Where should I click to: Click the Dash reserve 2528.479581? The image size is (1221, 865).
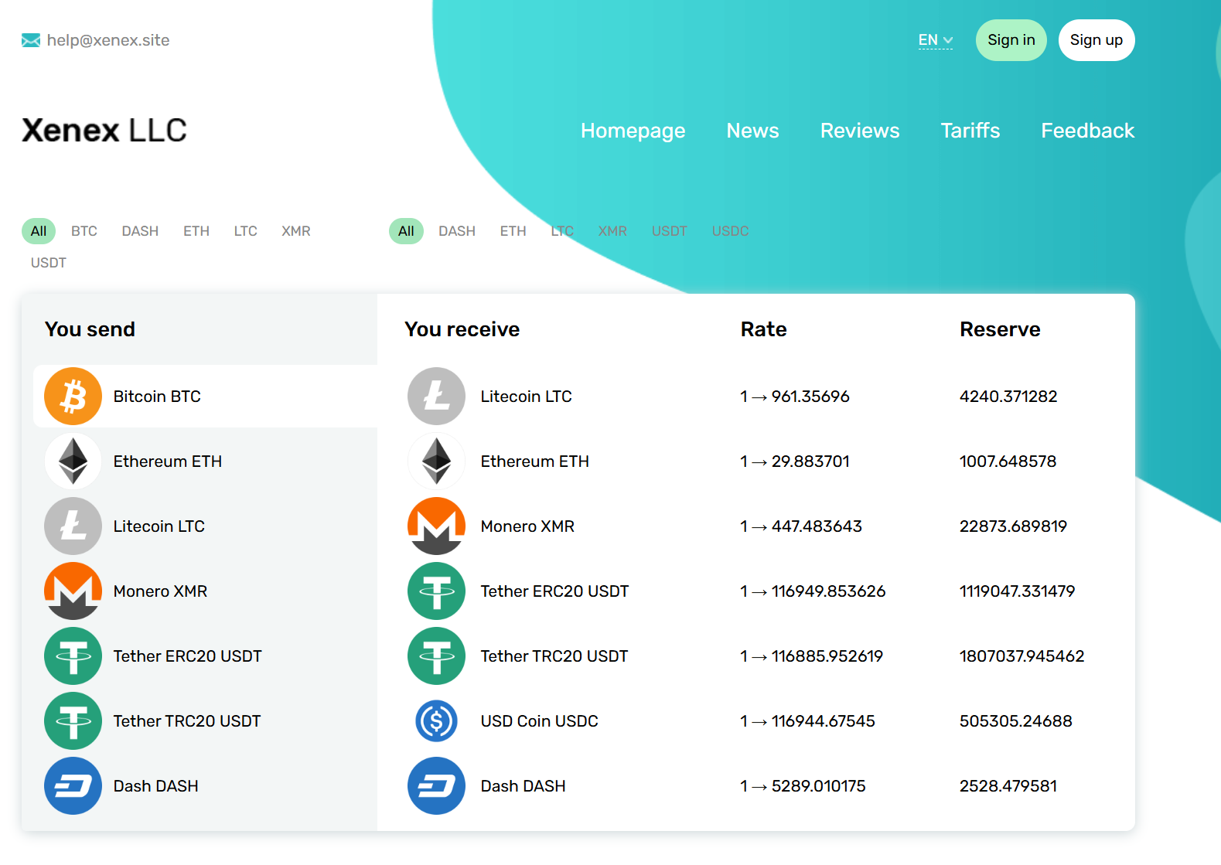point(1008,786)
